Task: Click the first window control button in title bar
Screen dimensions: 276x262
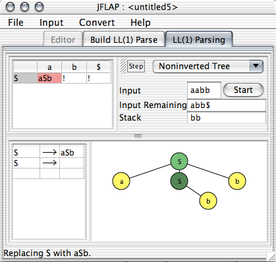Action: tap(10, 7)
